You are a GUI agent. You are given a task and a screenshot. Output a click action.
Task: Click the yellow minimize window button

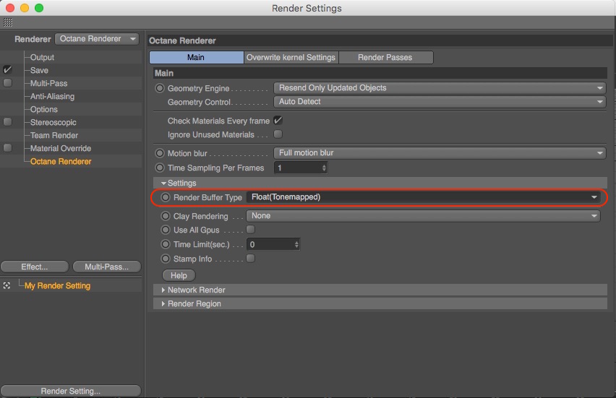point(25,8)
